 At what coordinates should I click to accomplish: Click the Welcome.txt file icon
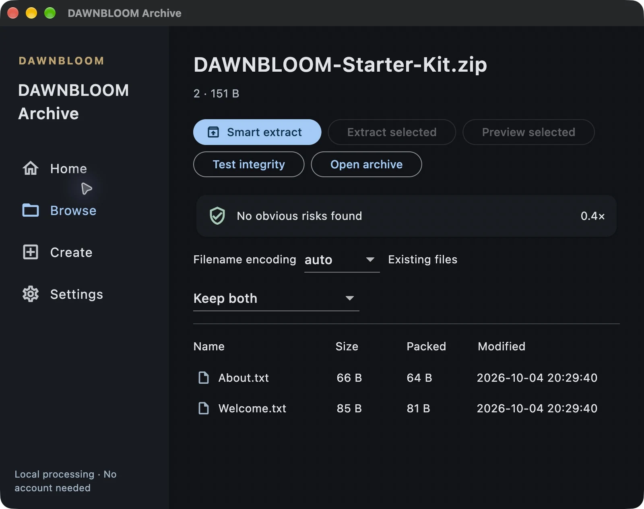pos(204,408)
